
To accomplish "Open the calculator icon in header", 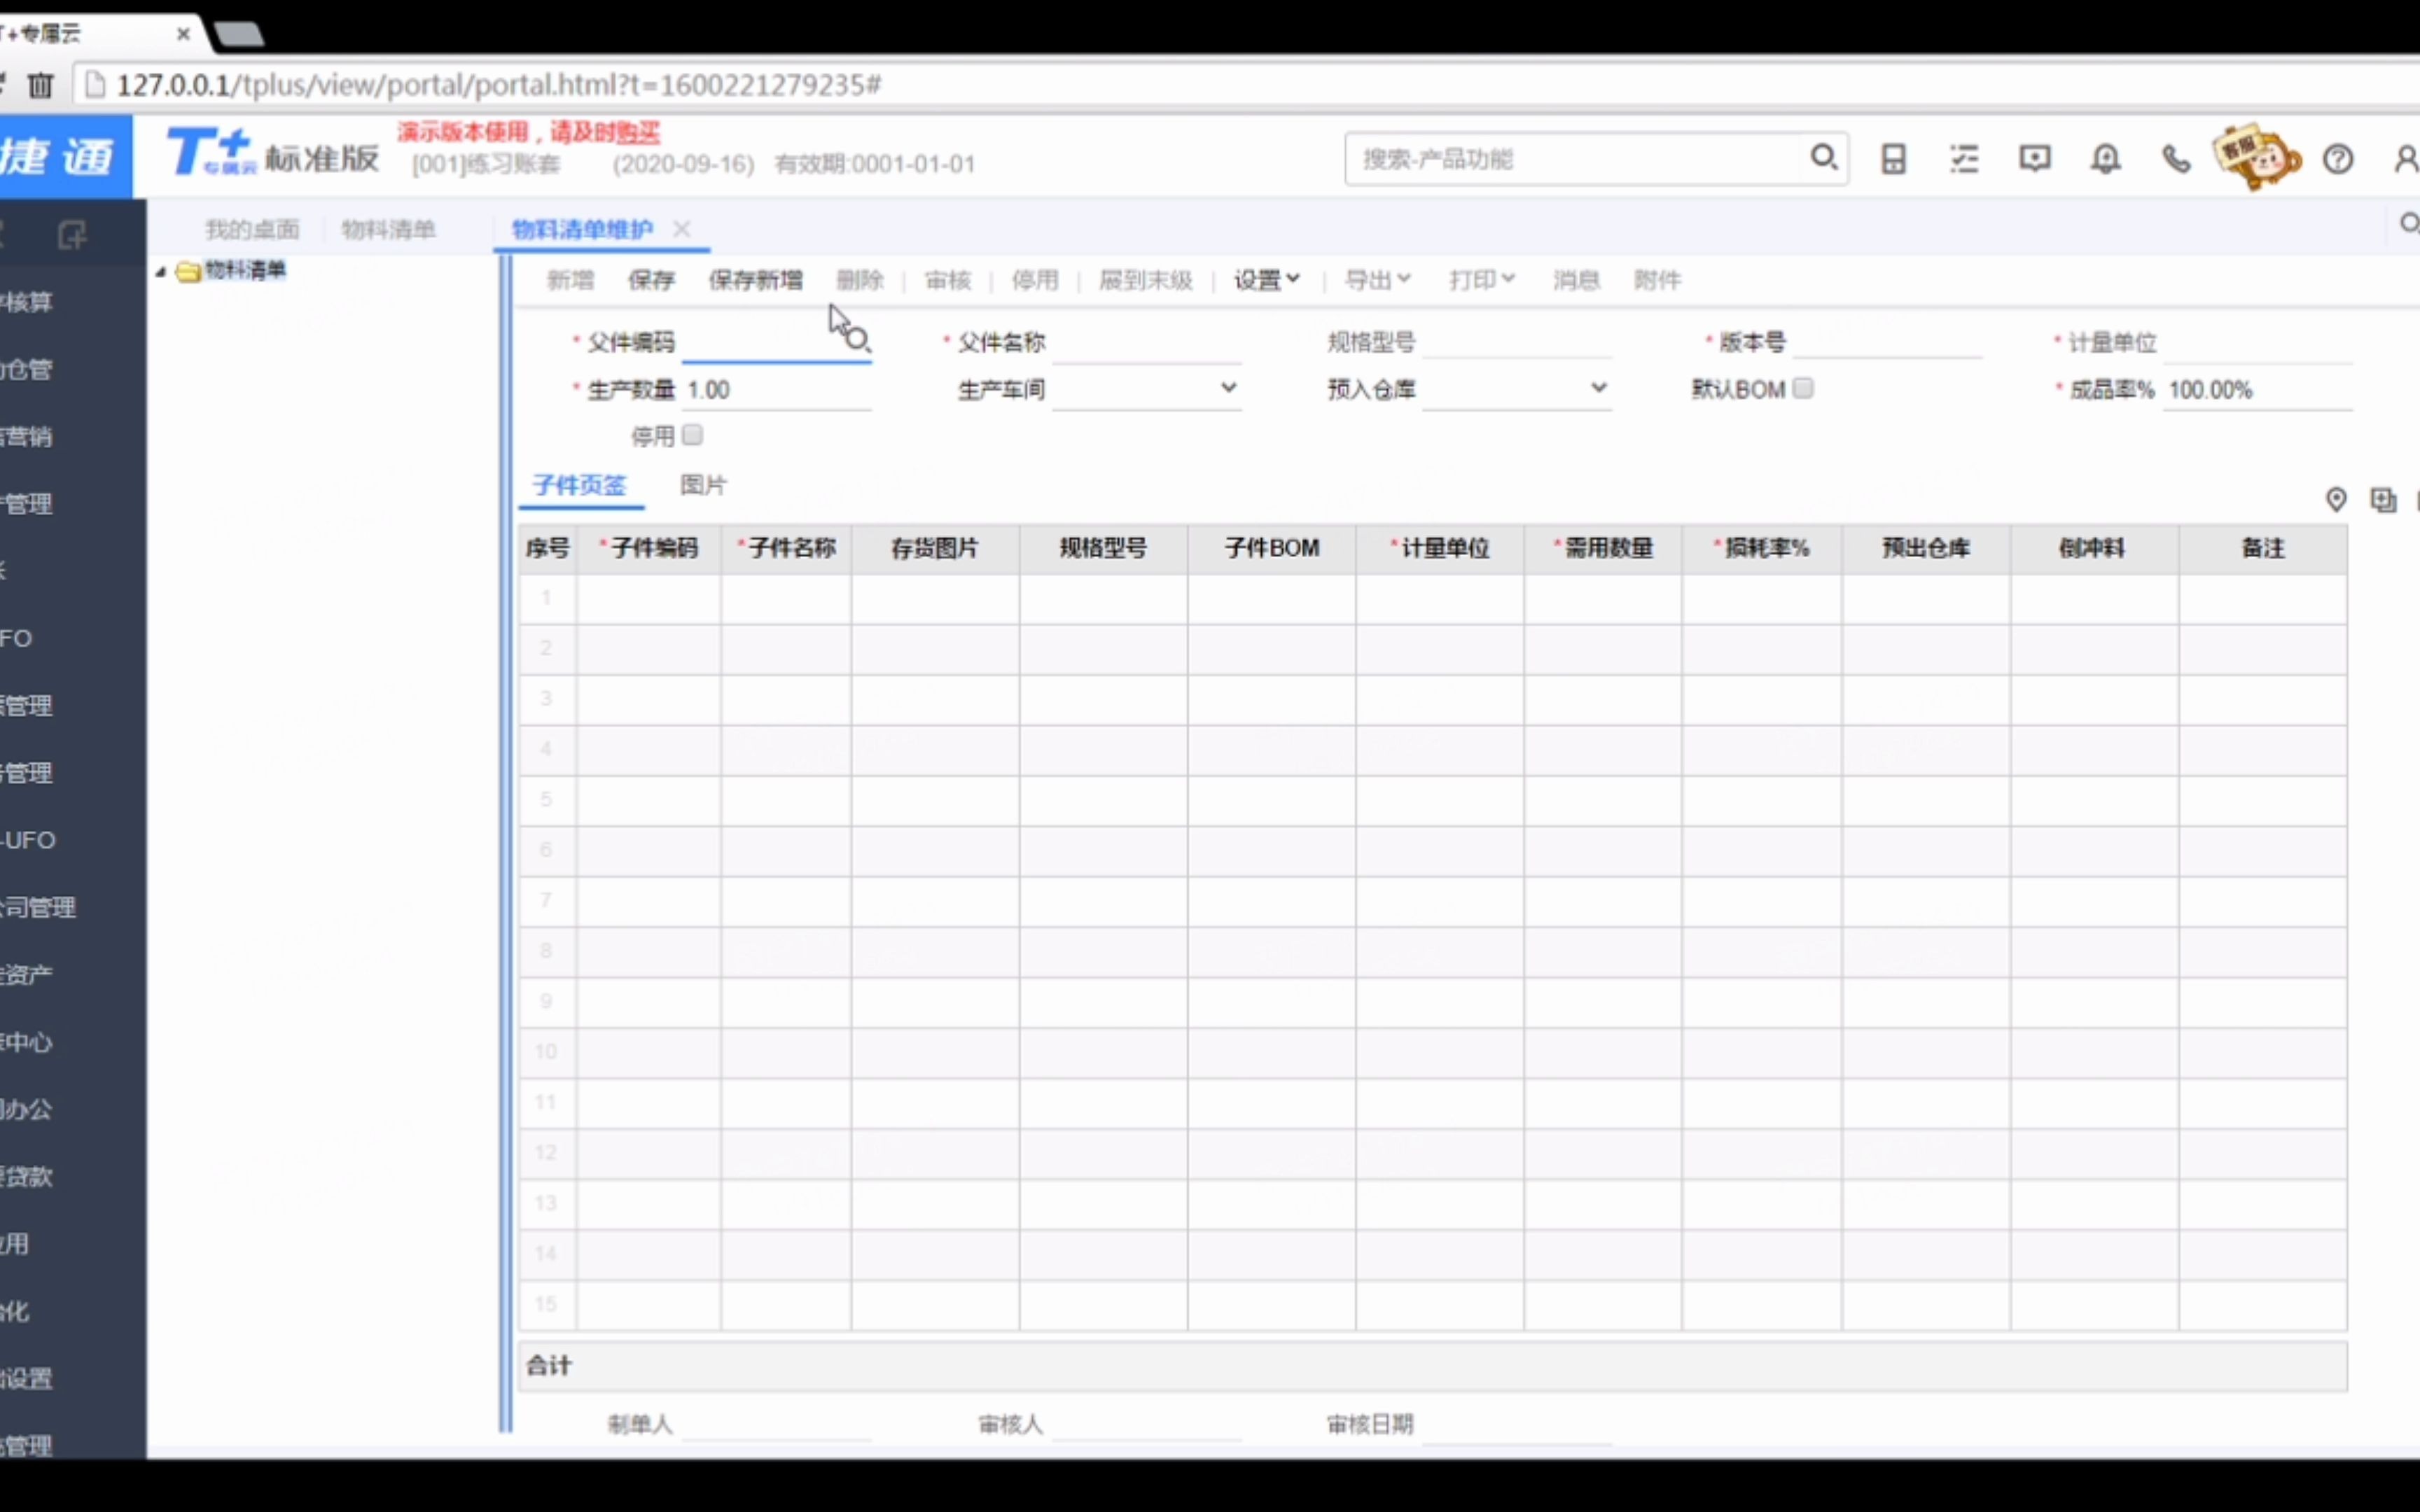I will [1893, 159].
